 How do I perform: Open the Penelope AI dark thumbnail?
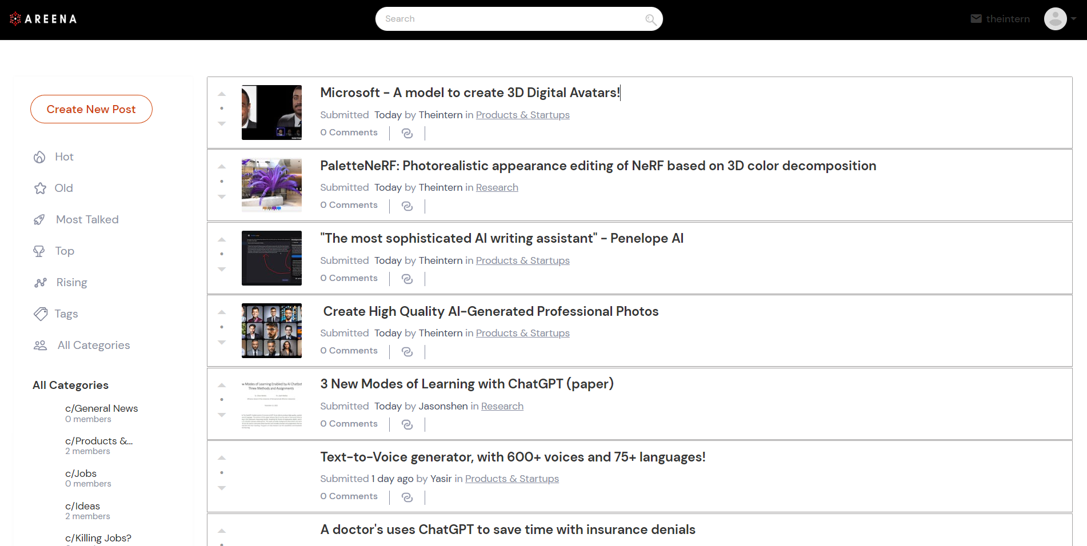[271, 258]
